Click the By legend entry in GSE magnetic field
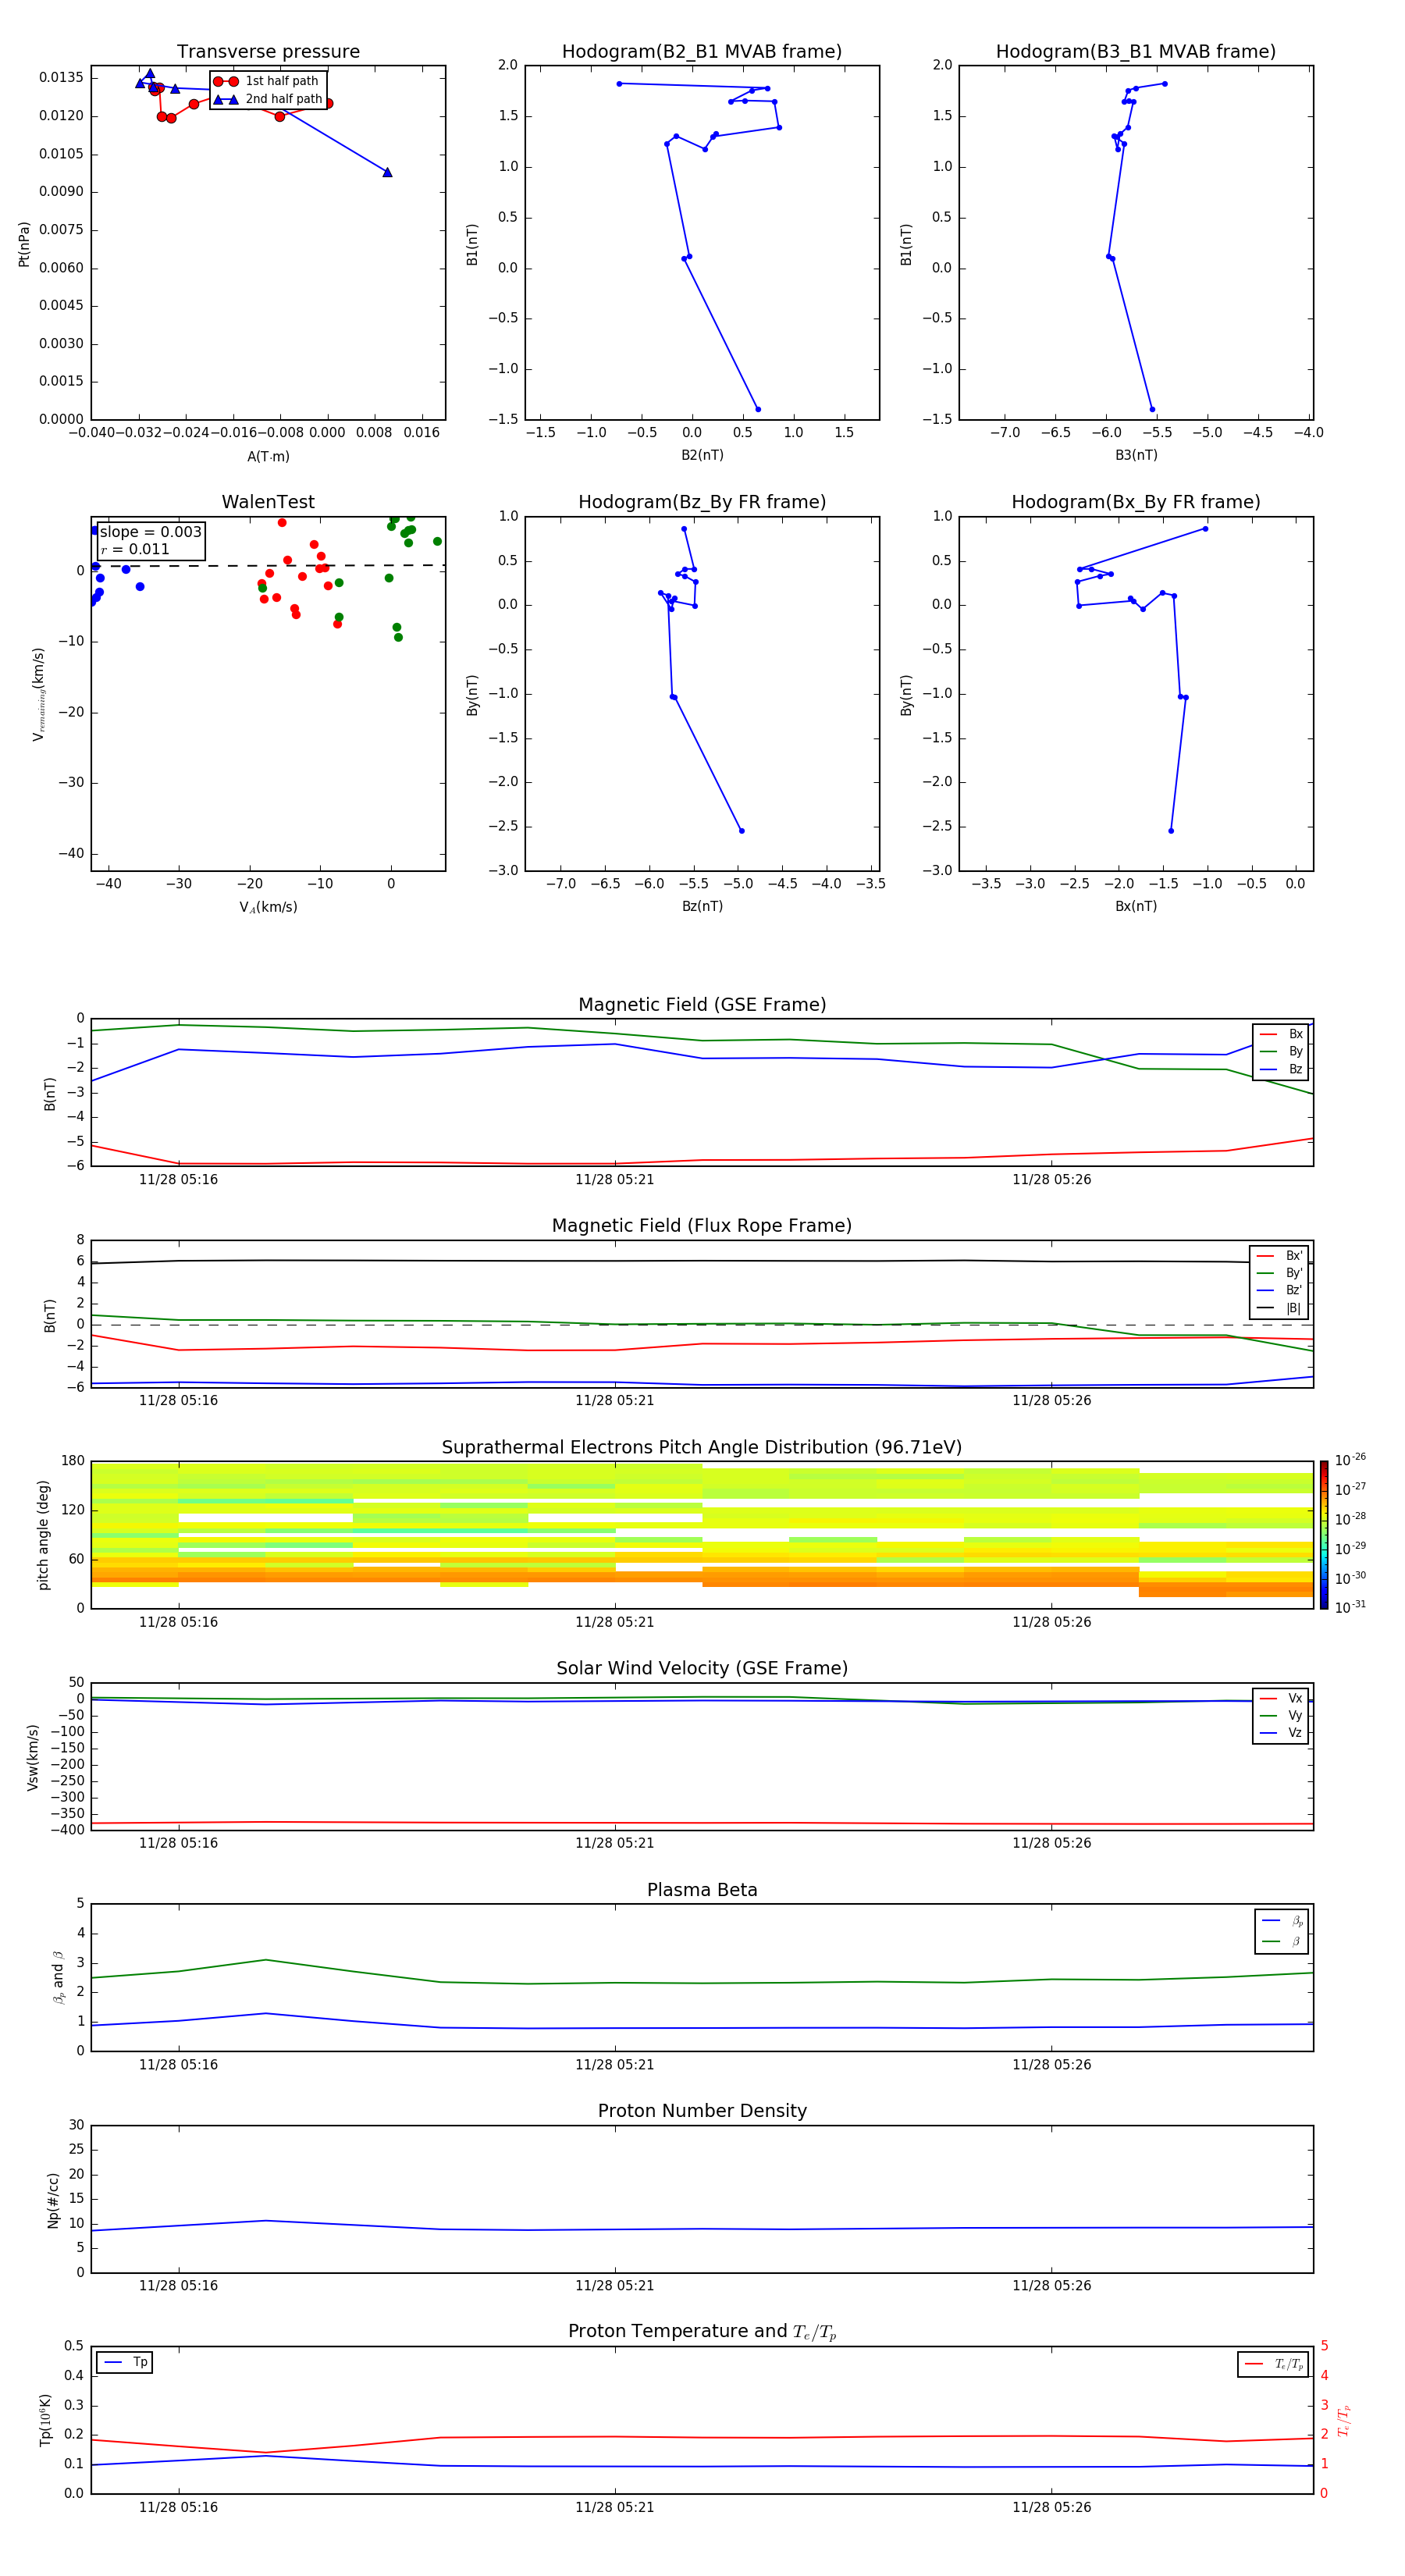 coord(1281,1052)
